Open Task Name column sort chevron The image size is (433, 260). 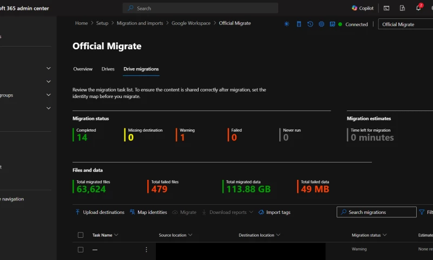pos(116,235)
